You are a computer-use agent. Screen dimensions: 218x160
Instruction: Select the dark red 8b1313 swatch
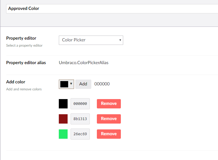pos(63,119)
